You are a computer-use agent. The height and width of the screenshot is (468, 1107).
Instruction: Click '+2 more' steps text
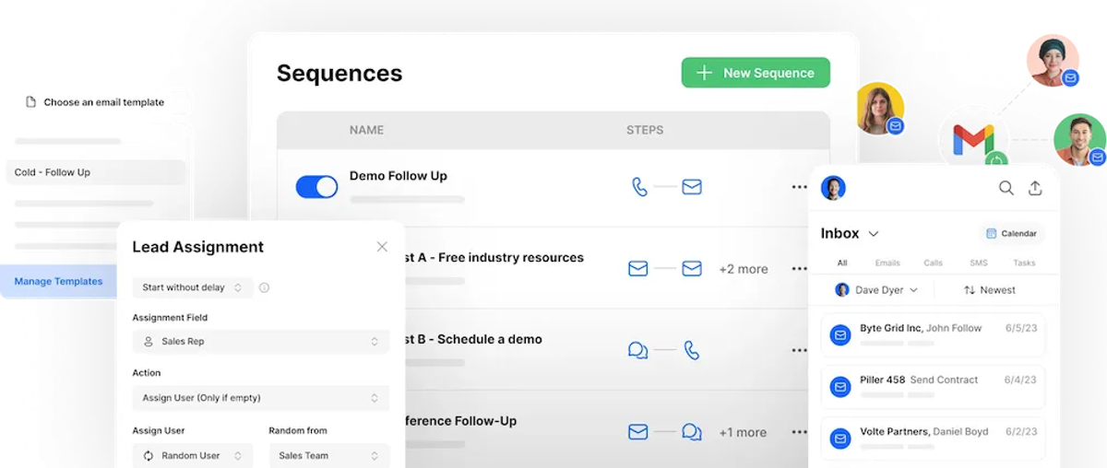click(x=744, y=269)
